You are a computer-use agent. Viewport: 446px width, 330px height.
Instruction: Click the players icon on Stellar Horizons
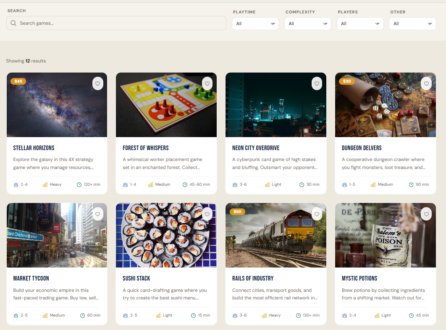point(16,184)
